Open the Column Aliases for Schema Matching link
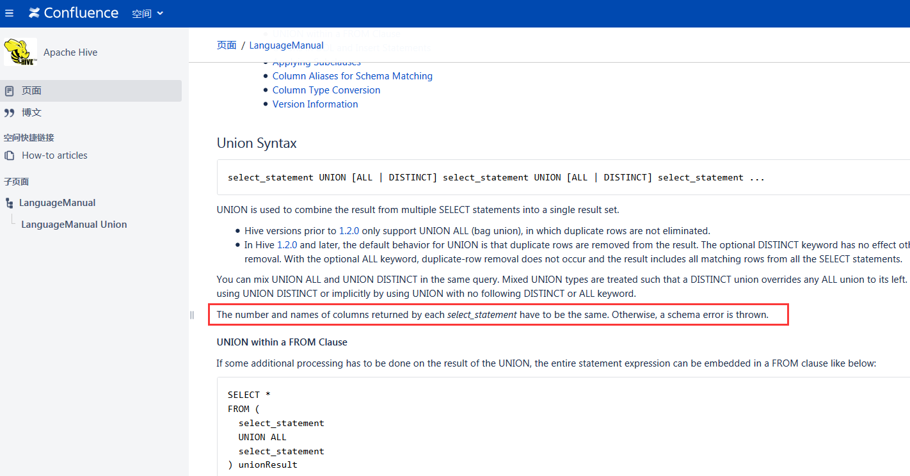 (352, 75)
